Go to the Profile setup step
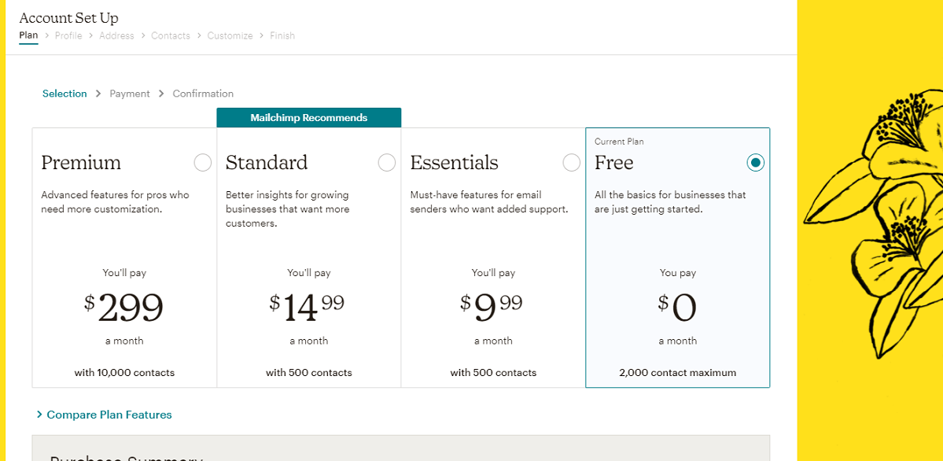The image size is (943, 461). coord(68,35)
